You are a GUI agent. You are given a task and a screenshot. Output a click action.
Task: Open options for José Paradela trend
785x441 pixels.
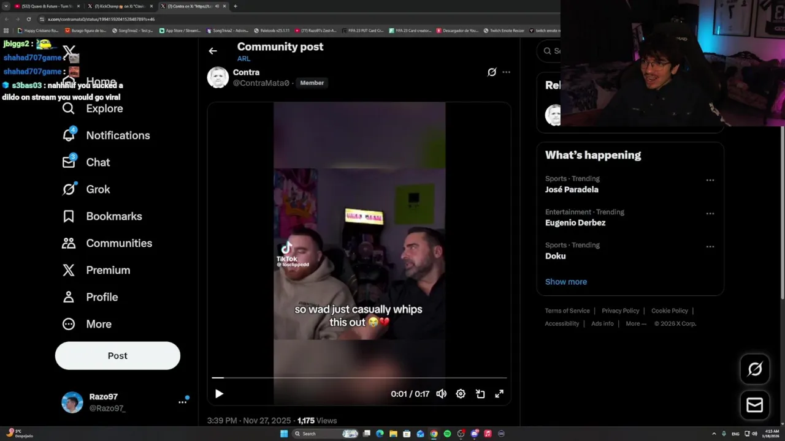(x=710, y=181)
